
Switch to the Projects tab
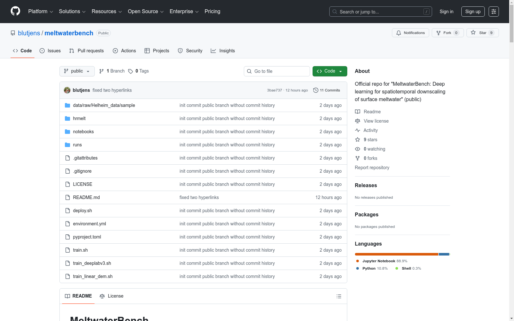(157, 51)
